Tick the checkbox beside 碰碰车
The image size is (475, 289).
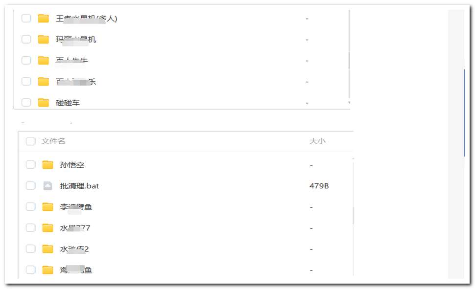(26, 102)
